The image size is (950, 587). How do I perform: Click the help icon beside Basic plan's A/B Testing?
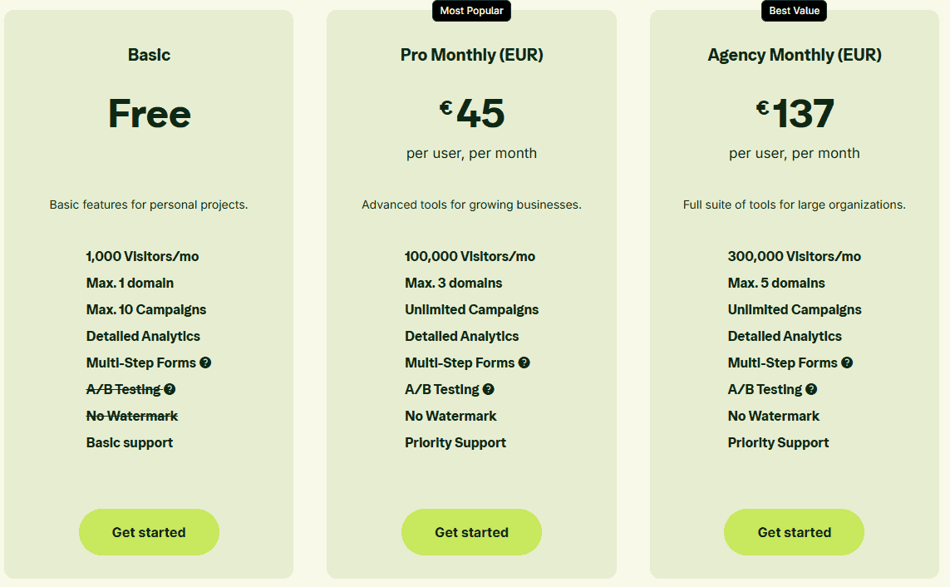(x=170, y=389)
